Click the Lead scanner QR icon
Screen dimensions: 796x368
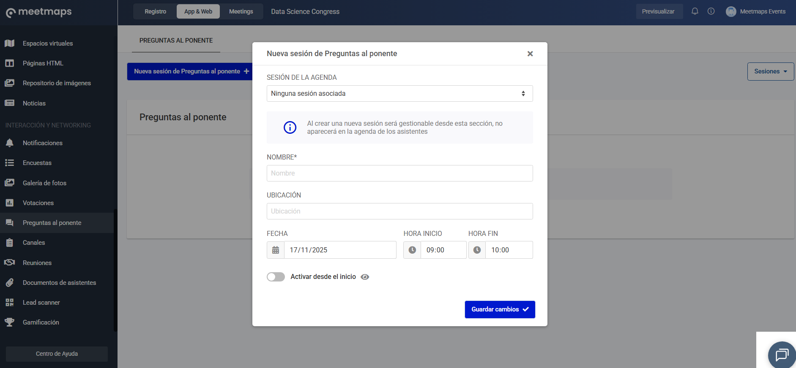9,303
